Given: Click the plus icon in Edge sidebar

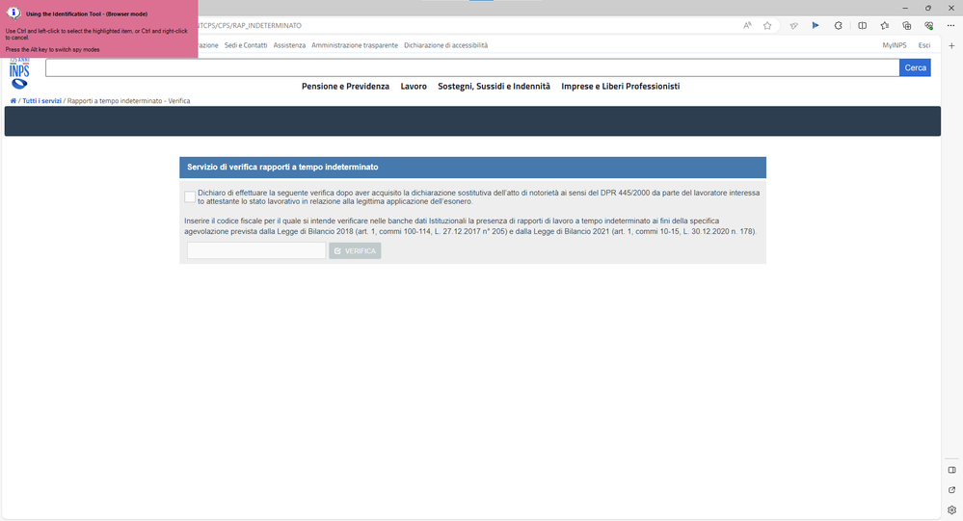Looking at the screenshot, I should 951,45.
